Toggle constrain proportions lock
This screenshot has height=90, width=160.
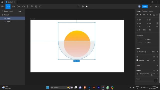point(157,23)
